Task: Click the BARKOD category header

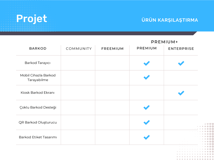Action: (x=38, y=48)
